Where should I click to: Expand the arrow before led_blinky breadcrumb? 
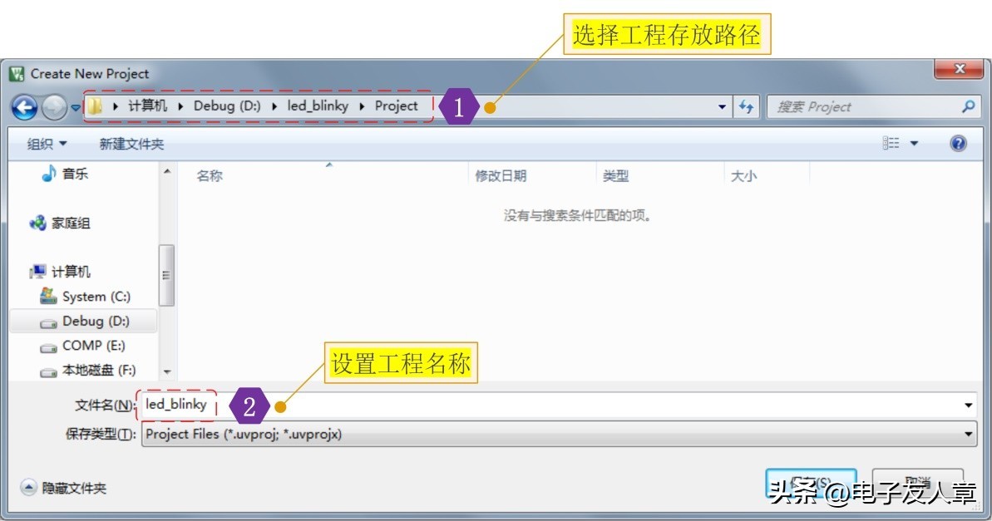274,106
